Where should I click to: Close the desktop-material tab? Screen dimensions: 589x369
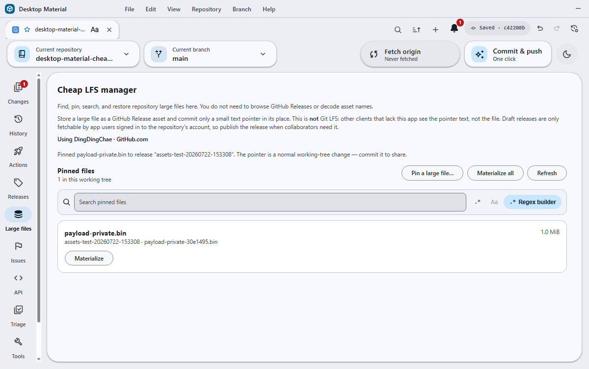pos(109,29)
